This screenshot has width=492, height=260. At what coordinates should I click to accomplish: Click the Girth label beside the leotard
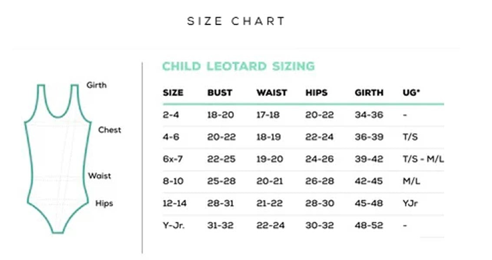coord(96,85)
